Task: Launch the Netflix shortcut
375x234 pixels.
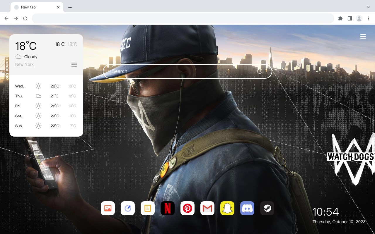Action: coord(168,208)
